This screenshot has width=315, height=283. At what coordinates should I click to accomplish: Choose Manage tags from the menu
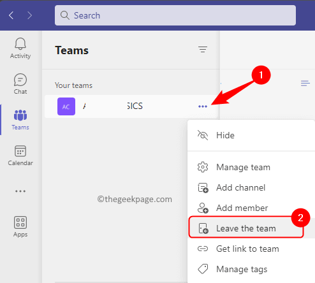click(x=251, y=269)
